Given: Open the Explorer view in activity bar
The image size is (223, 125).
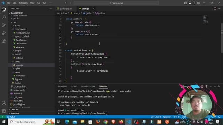Looking at the screenshot, I should (4, 9).
